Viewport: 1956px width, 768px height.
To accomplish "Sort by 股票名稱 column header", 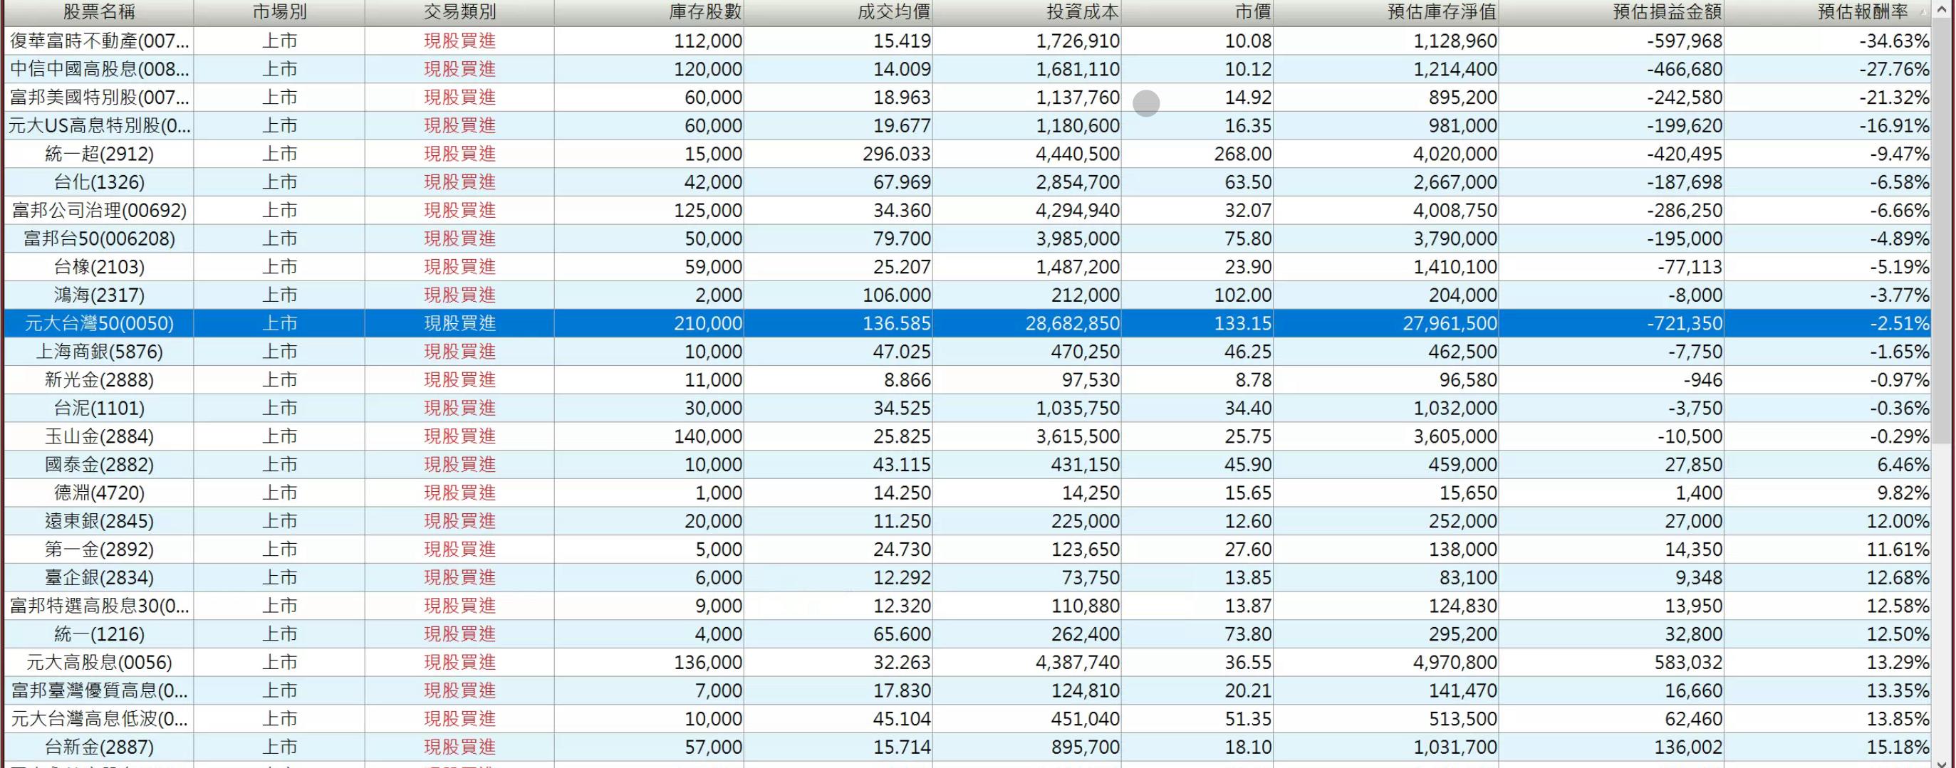I will (99, 12).
